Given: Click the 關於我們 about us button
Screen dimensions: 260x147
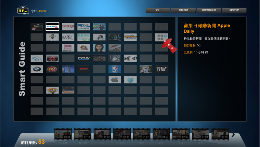Looking at the screenshot, I should pyautogui.click(x=234, y=10).
